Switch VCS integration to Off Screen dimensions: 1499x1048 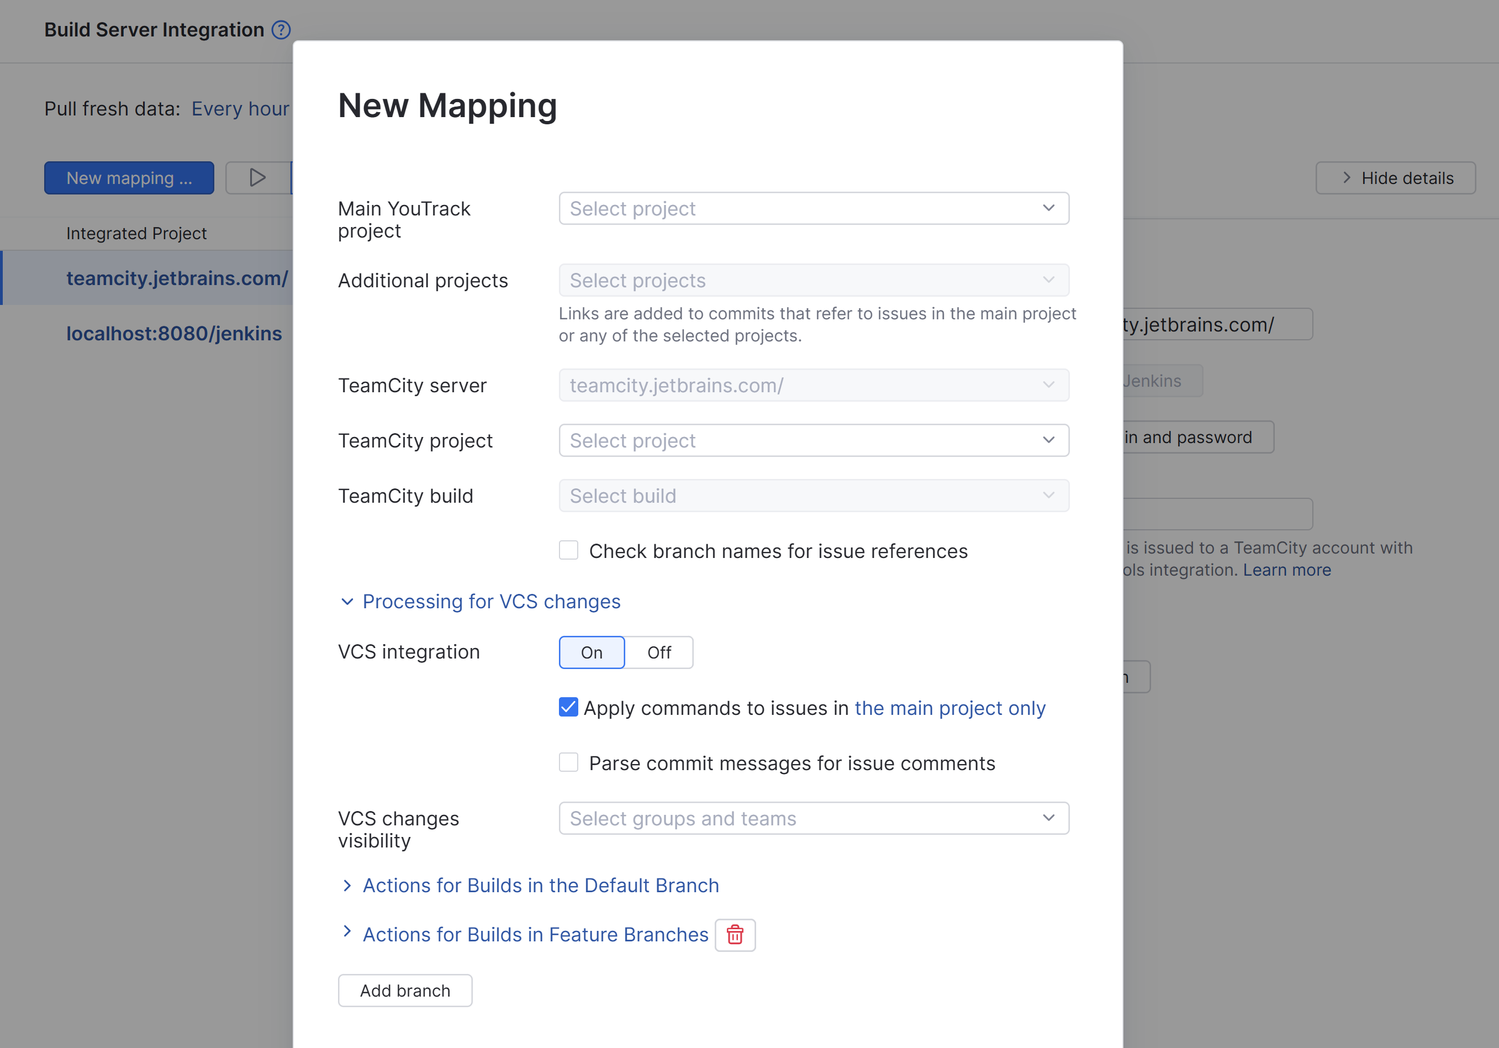tap(659, 652)
